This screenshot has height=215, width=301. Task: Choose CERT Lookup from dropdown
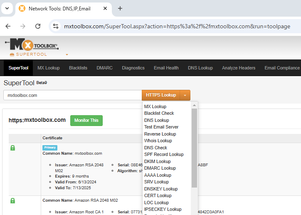[x=158, y=195]
